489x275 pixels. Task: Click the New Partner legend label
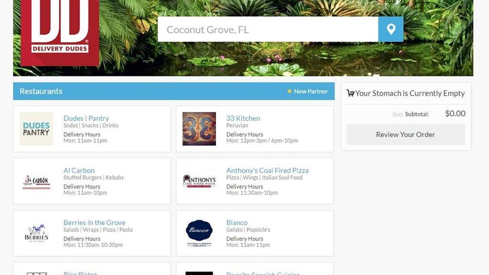(x=311, y=91)
